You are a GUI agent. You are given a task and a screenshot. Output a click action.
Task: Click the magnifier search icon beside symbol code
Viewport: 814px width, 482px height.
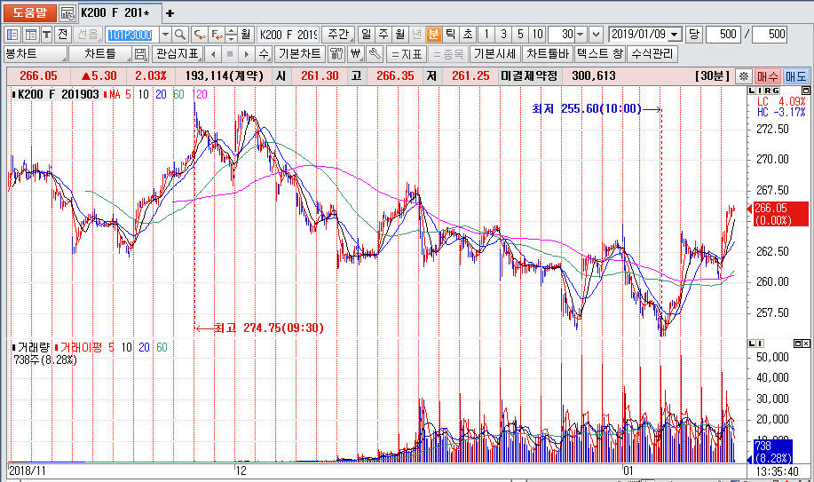click(180, 34)
